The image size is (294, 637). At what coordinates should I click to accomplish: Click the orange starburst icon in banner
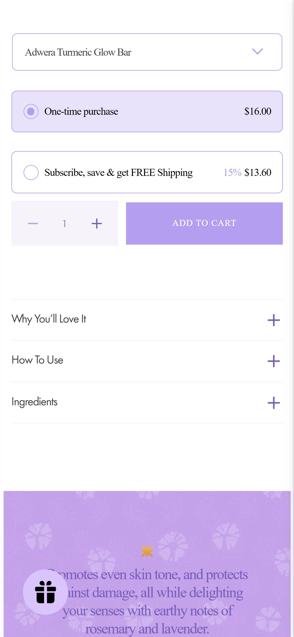coord(147,551)
